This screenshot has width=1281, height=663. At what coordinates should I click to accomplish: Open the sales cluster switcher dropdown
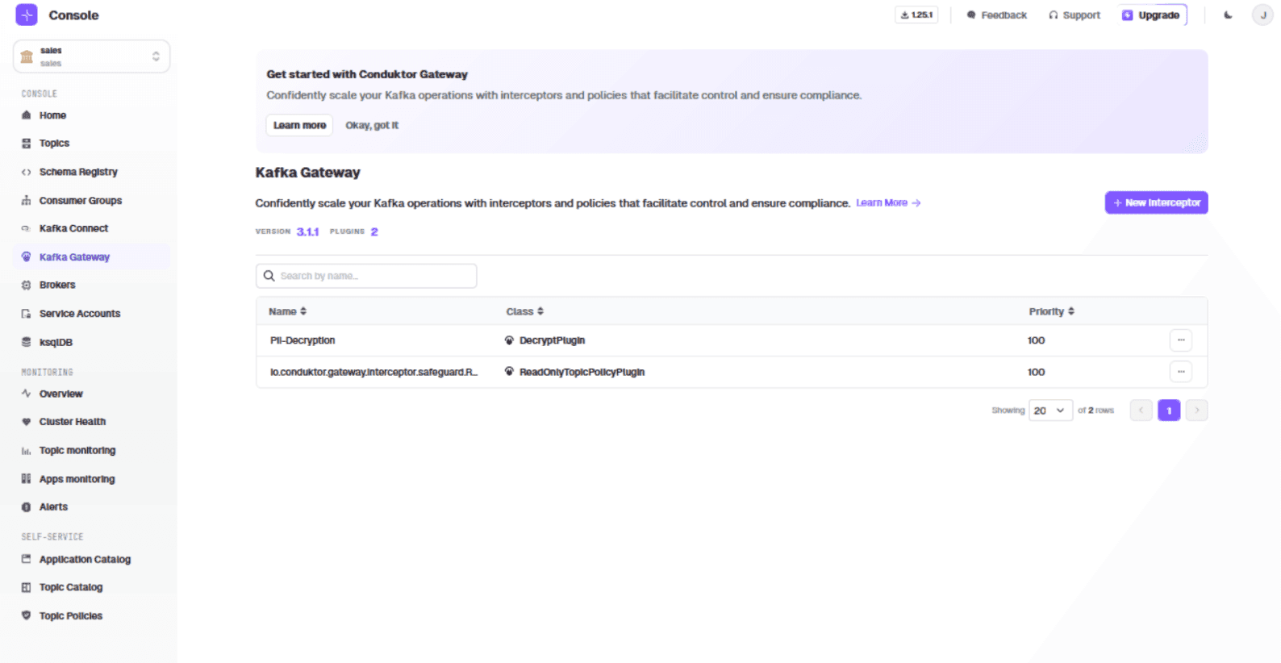(x=91, y=56)
